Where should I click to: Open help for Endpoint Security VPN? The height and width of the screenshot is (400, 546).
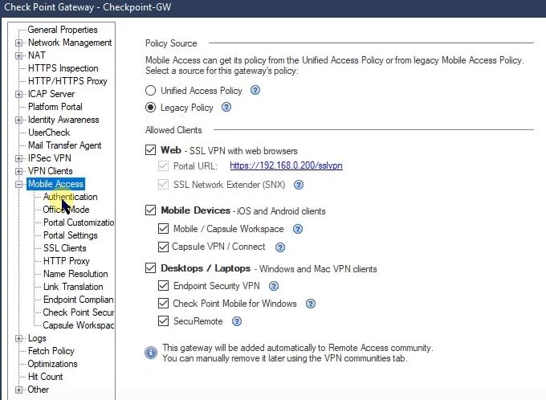(274, 286)
